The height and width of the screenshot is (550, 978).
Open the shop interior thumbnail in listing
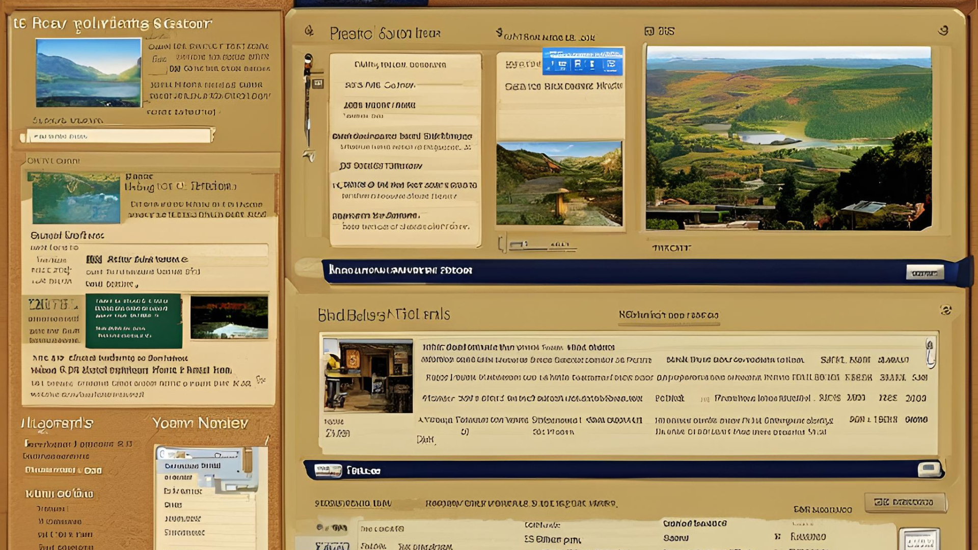pos(368,375)
